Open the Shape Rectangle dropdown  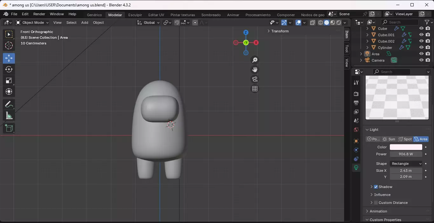(x=406, y=164)
